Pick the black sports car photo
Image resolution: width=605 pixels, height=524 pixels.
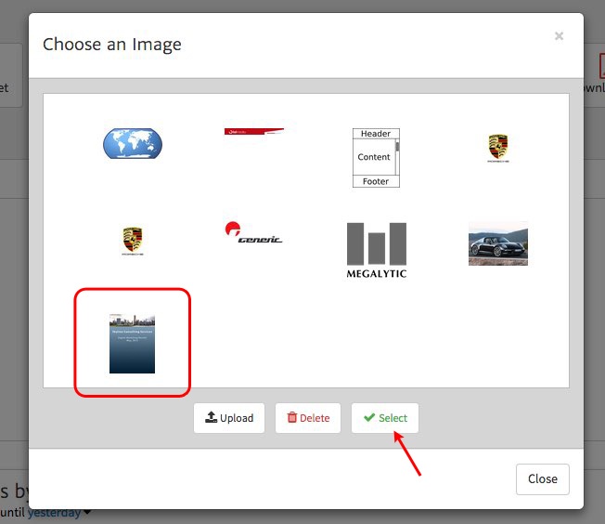[498, 244]
